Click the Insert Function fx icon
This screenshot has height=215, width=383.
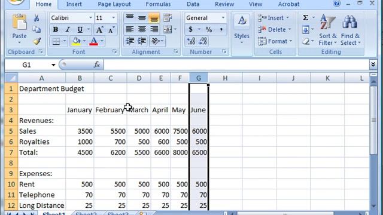tap(97, 64)
